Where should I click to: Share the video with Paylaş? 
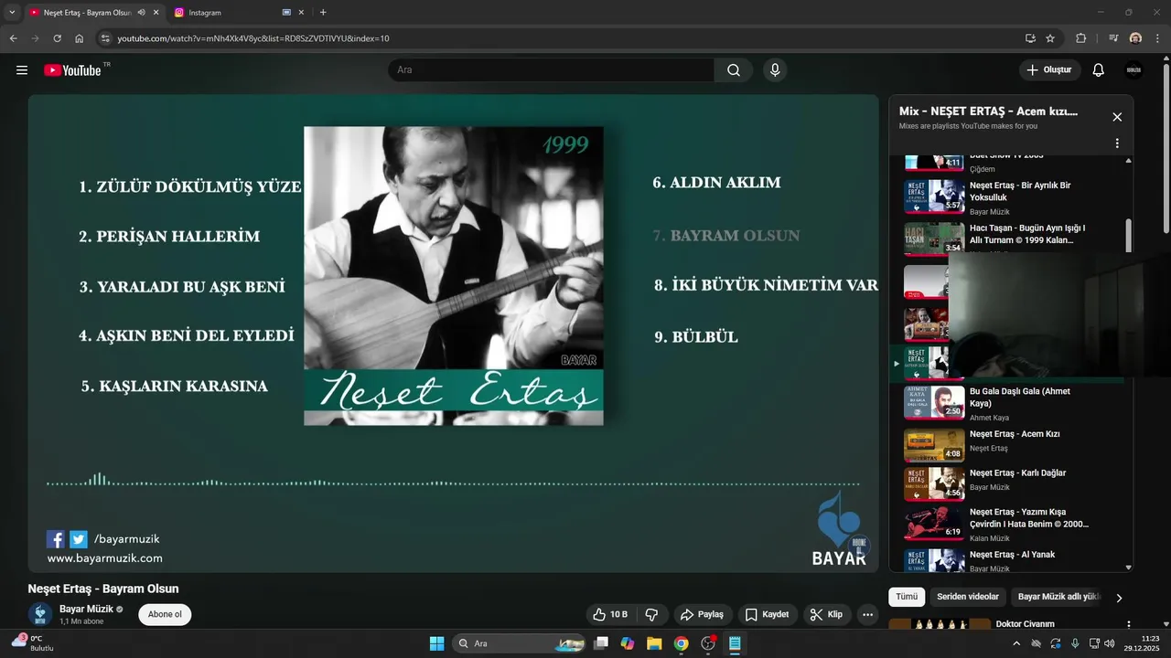(703, 614)
